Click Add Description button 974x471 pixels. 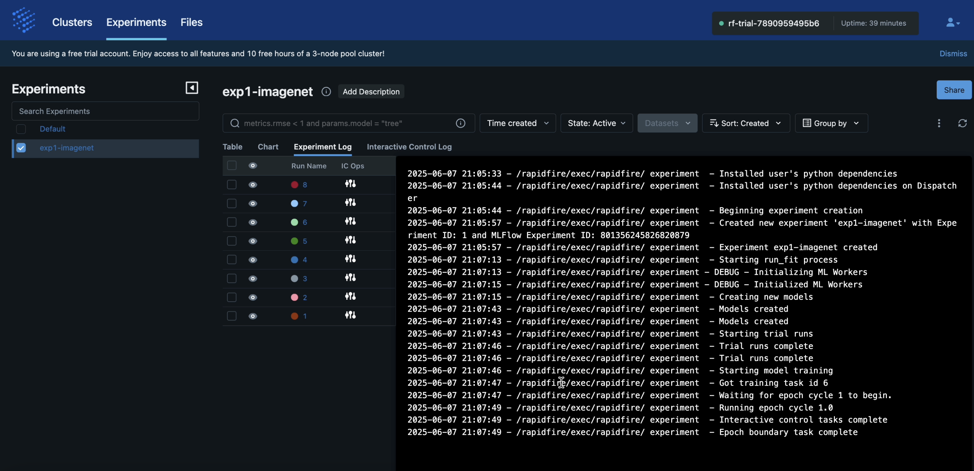(371, 91)
